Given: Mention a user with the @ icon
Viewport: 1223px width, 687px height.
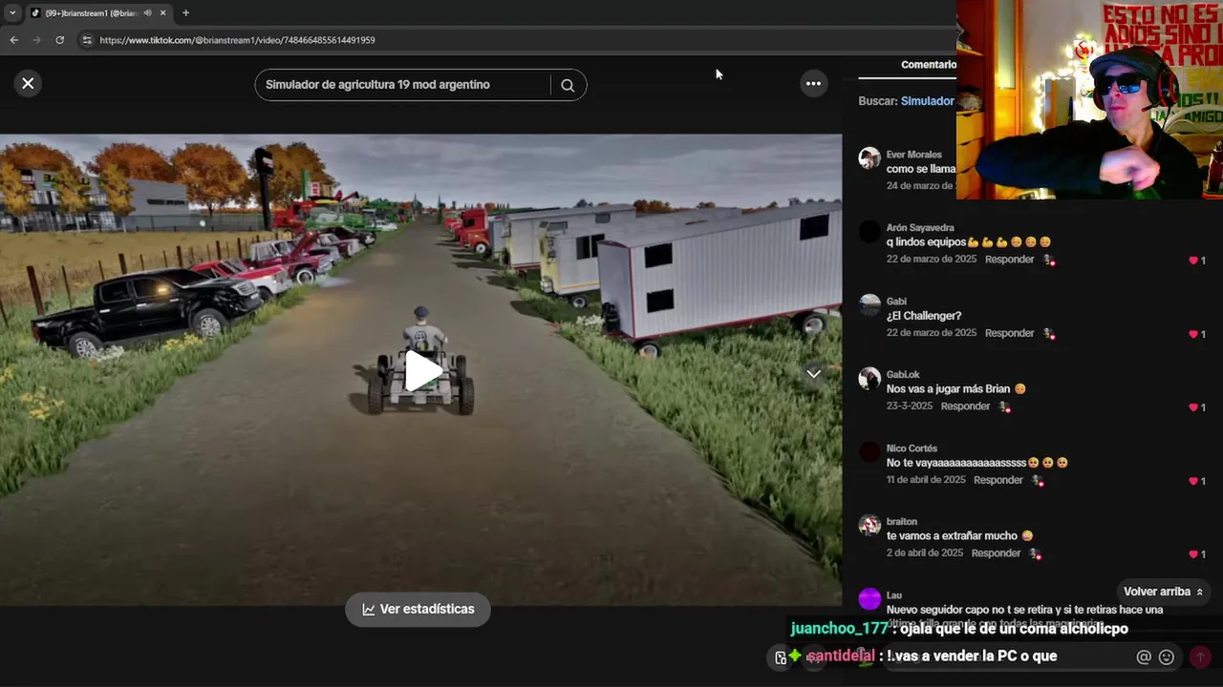Looking at the screenshot, I should click(1144, 656).
